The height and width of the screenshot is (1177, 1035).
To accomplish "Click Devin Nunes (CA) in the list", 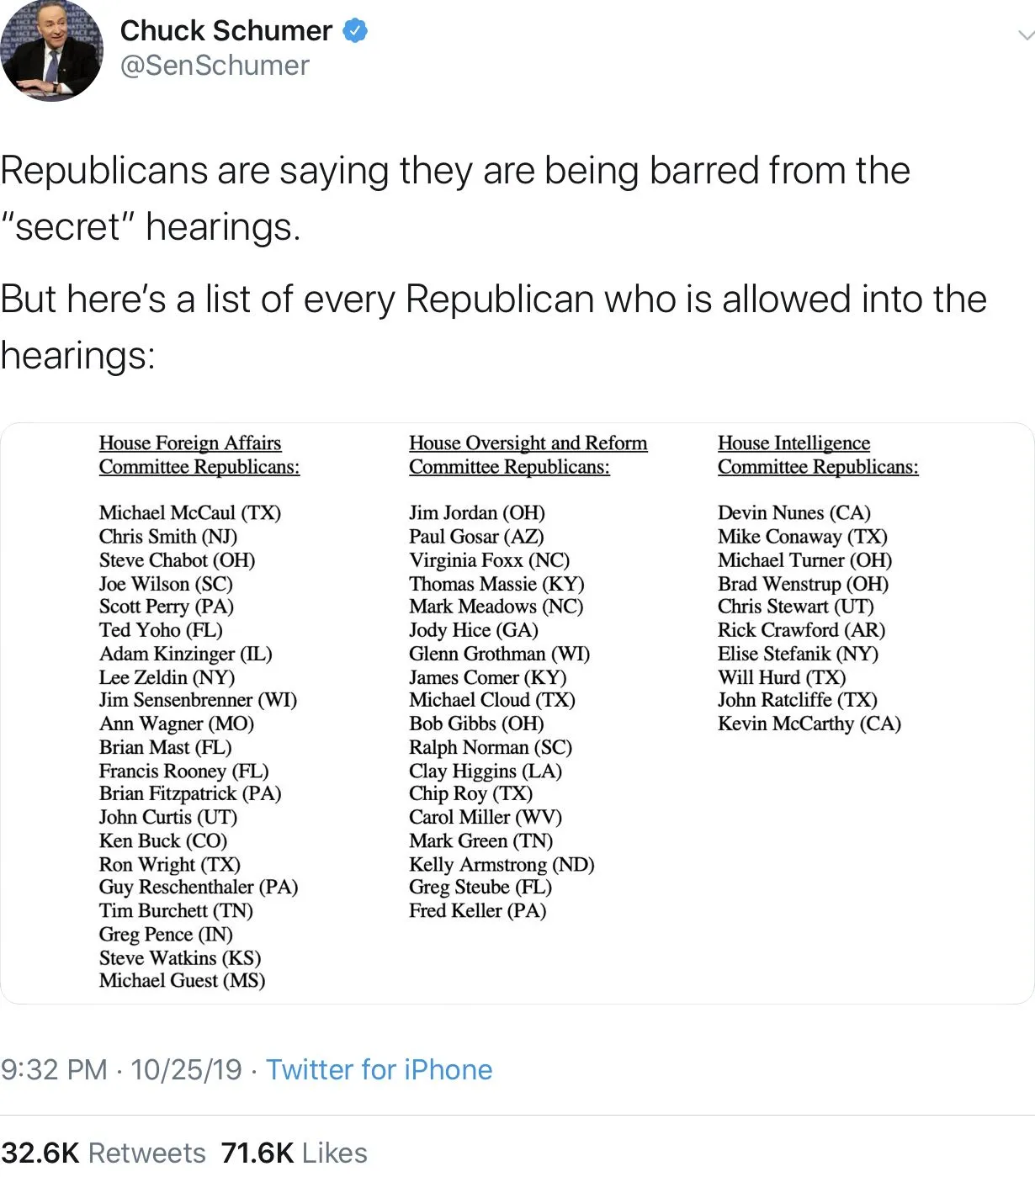I will click(x=793, y=512).
